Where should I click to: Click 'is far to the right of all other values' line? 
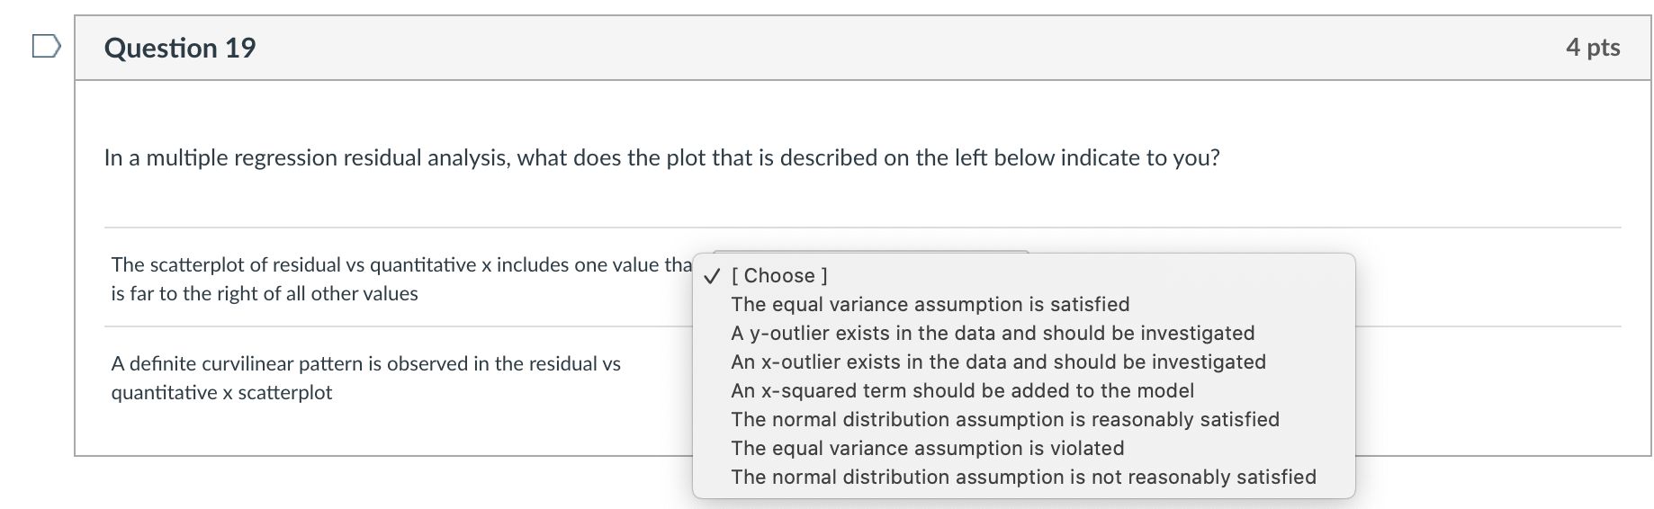[265, 294]
